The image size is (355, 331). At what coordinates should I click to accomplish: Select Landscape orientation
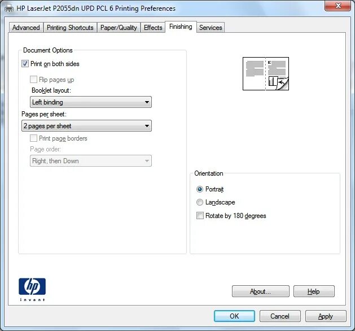pos(200,202)
